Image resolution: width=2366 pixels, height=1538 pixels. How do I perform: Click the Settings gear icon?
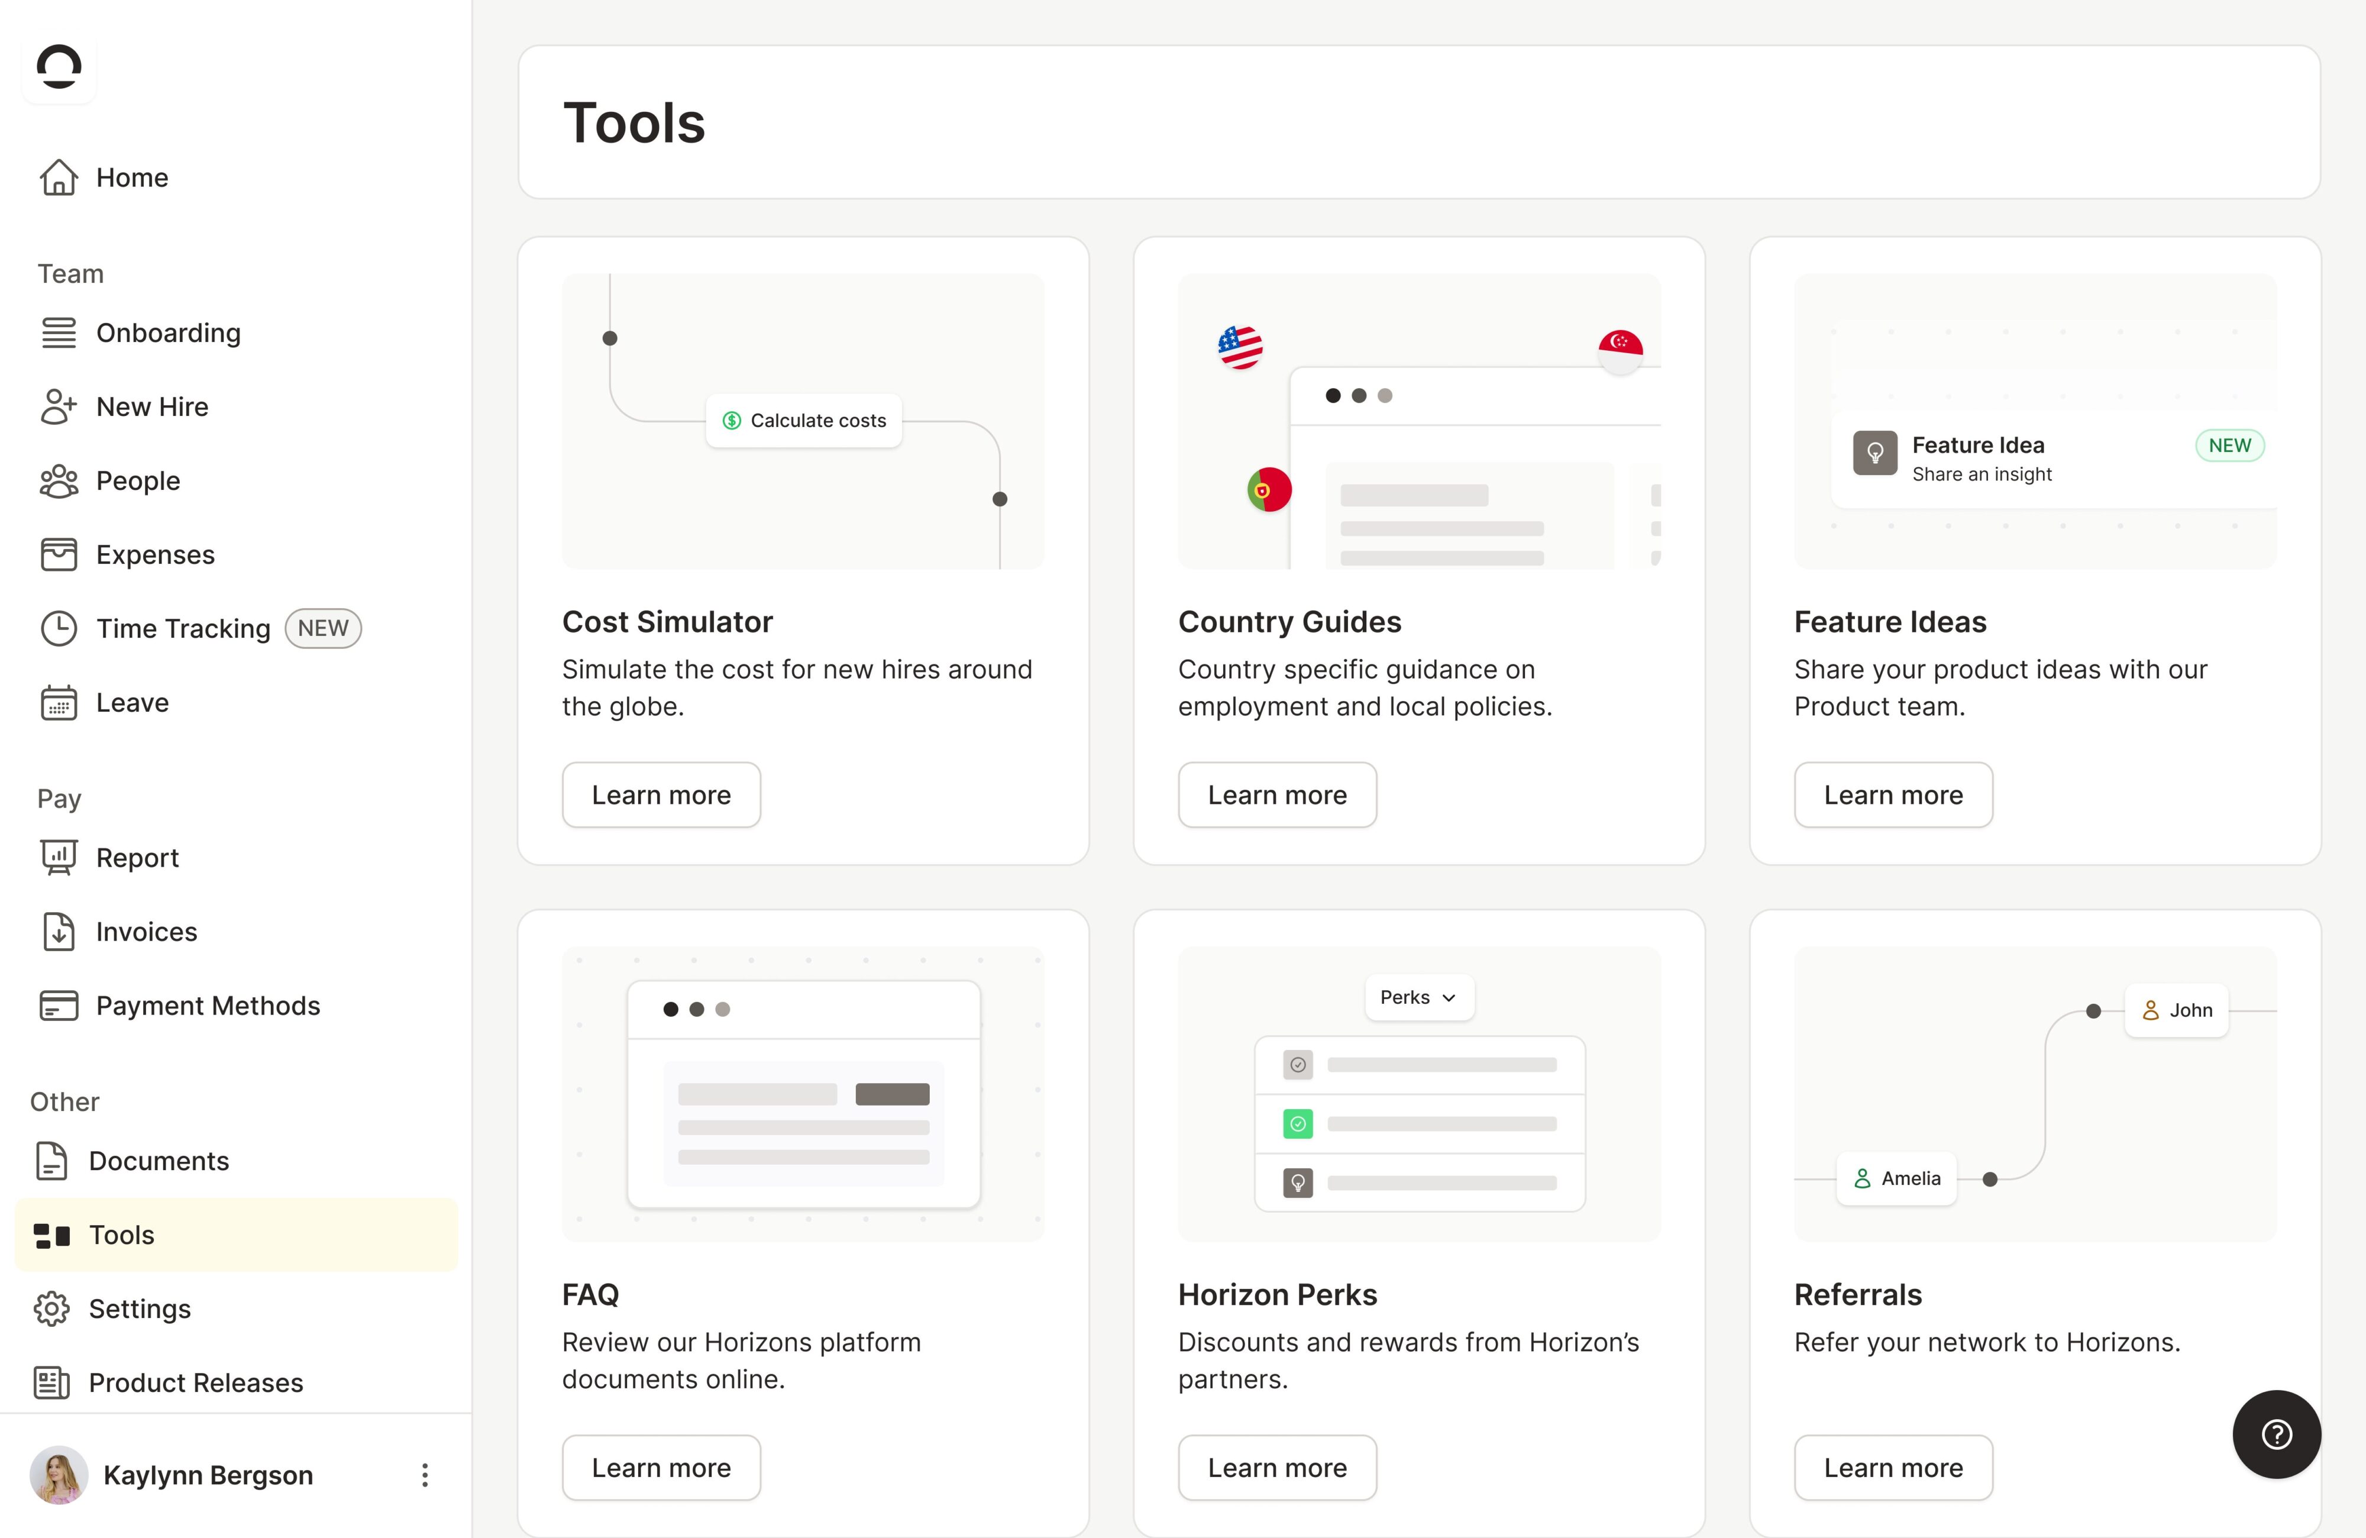coord(51,1309)
